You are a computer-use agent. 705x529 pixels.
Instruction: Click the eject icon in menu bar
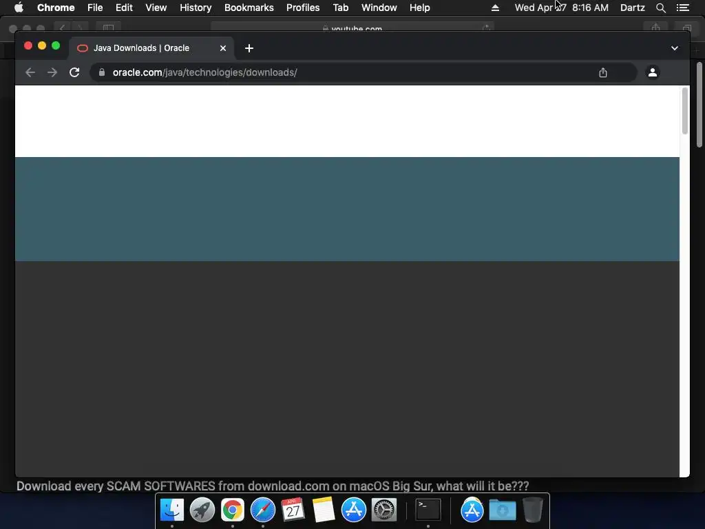pos(495,8)
